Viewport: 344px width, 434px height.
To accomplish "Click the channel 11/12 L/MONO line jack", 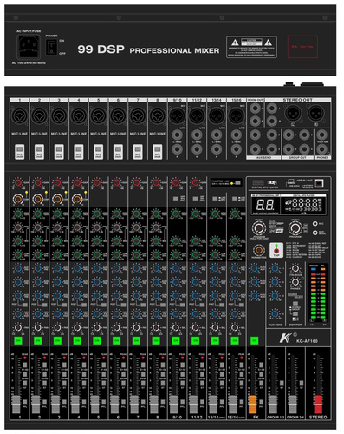I will click(x=197, y=135).
